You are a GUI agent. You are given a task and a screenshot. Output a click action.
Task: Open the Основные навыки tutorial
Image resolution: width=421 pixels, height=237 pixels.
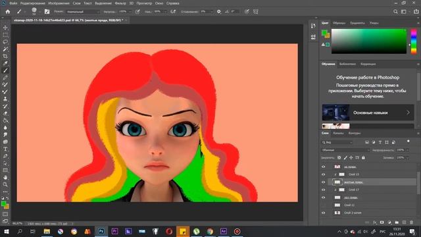click(x=368, y=113)
